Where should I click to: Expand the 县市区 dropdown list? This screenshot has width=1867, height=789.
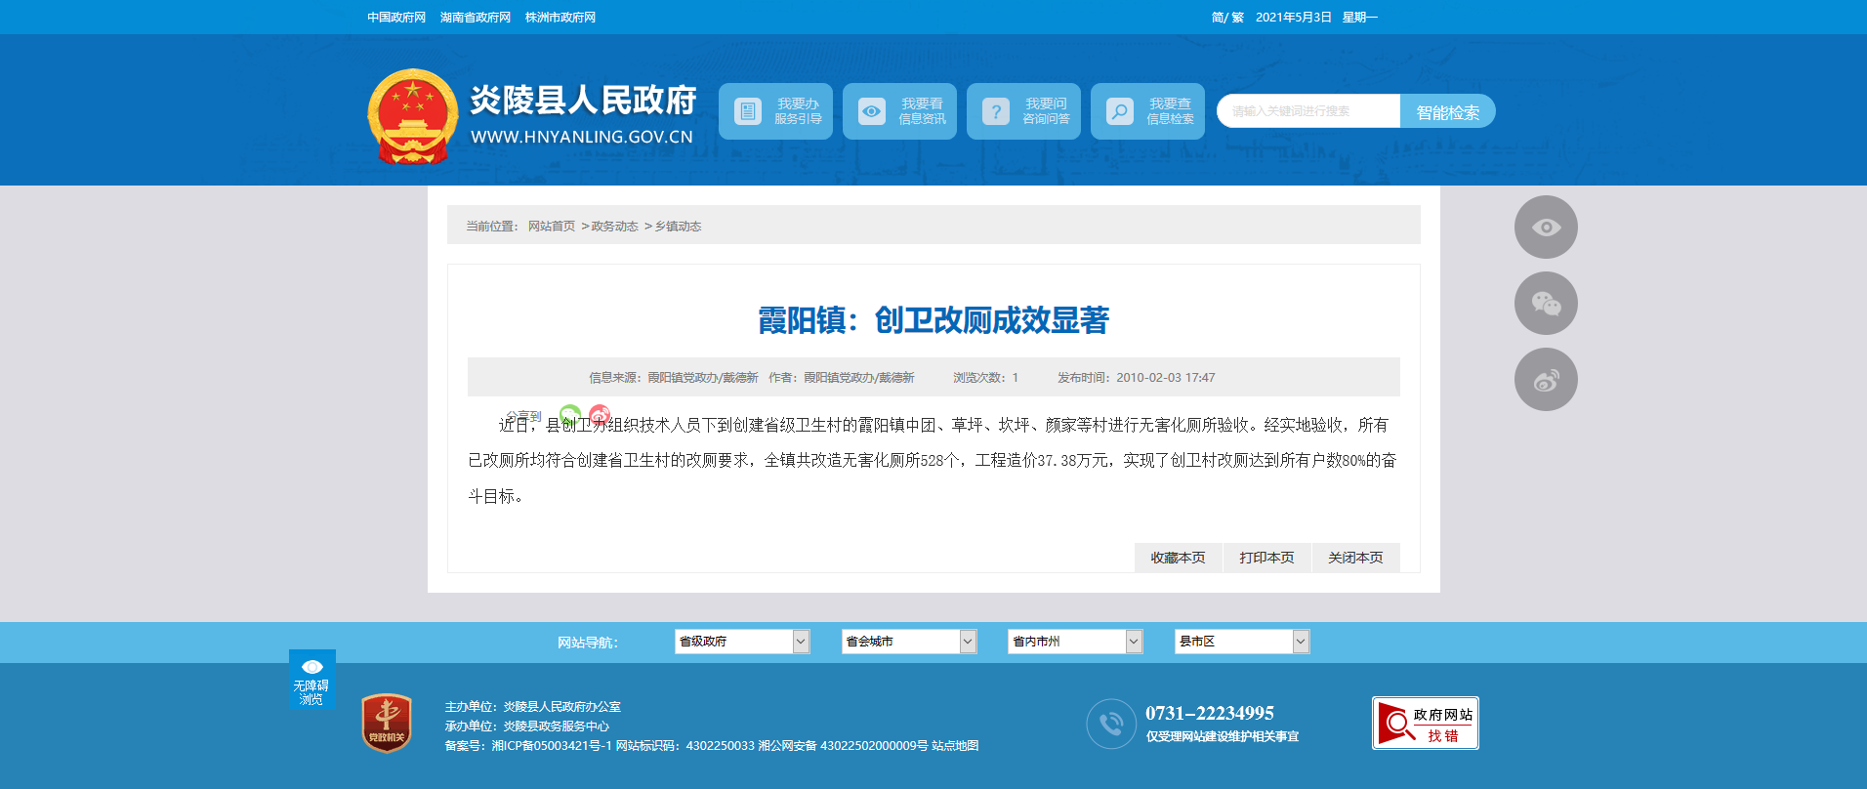[1241, 642]
